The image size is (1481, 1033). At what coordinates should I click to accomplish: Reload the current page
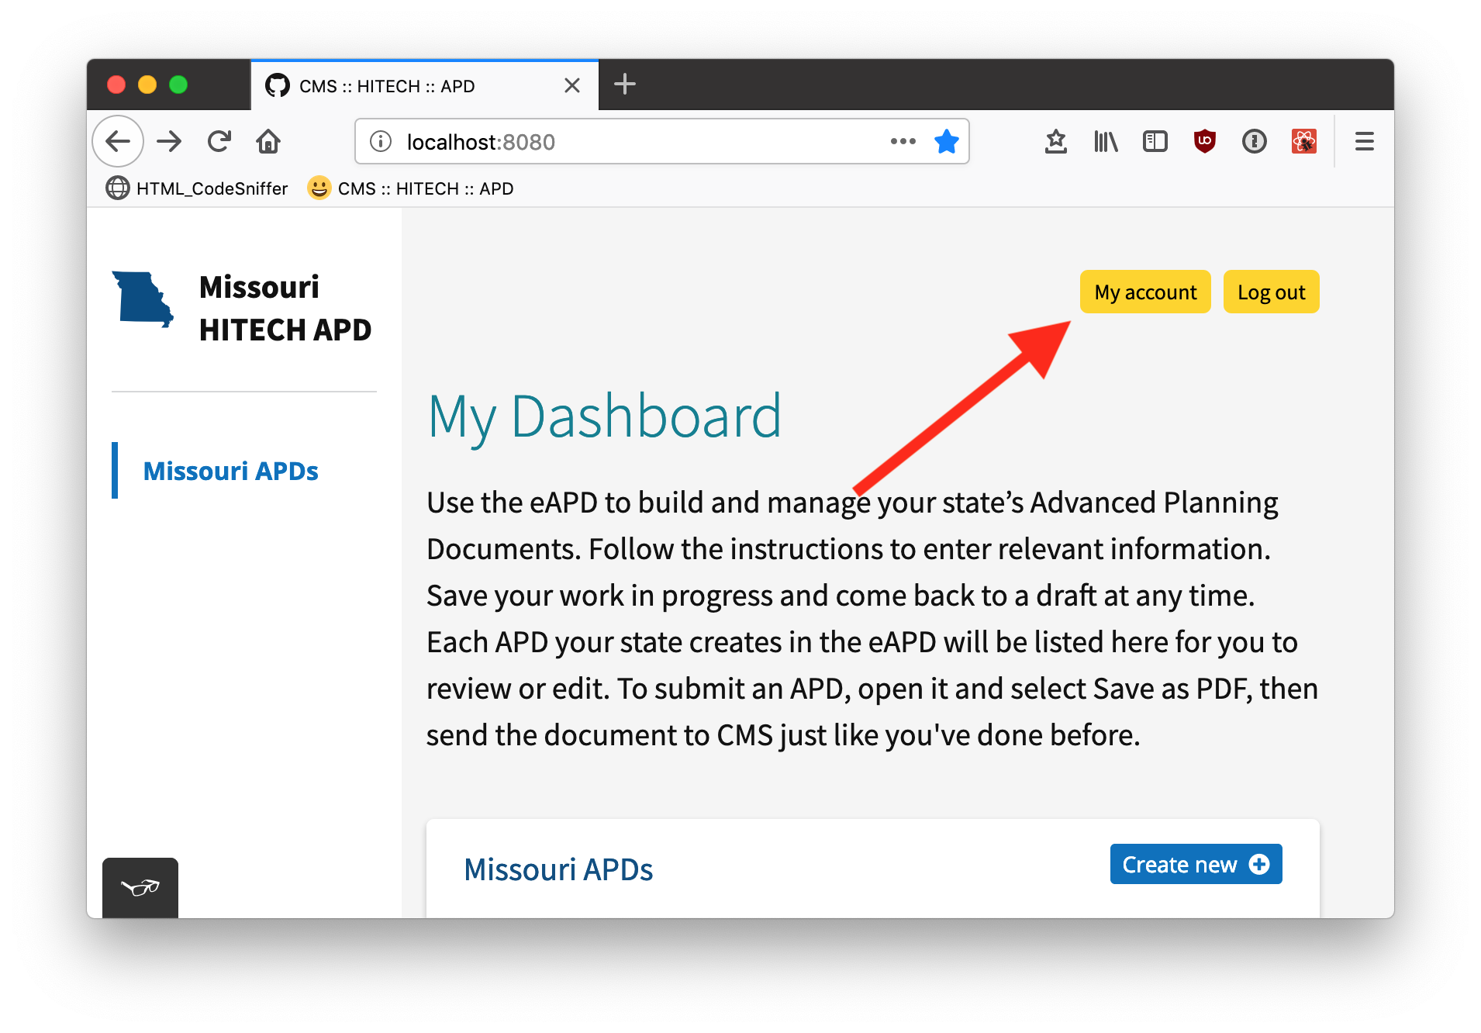(x=219, y=141)
